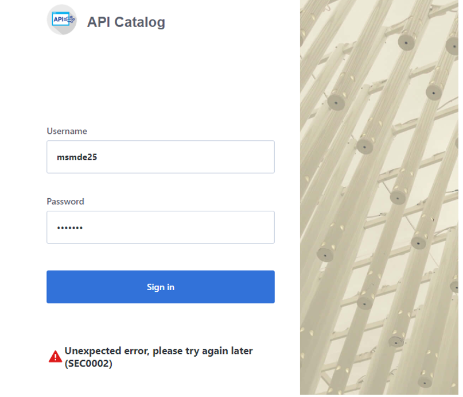Click the red warning triangle icon
This screenshot has width=463, height=397.
(x=55, y=357)
